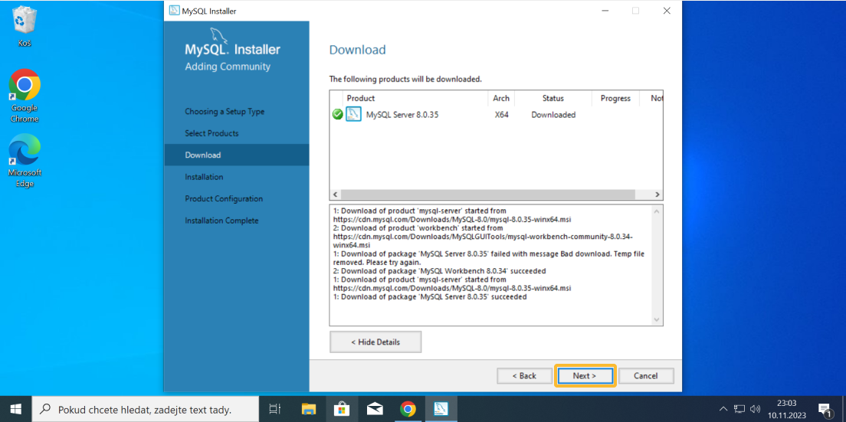846x422 pixels.
Task: Go Back to previous installer step
Action: coord(524,375)
